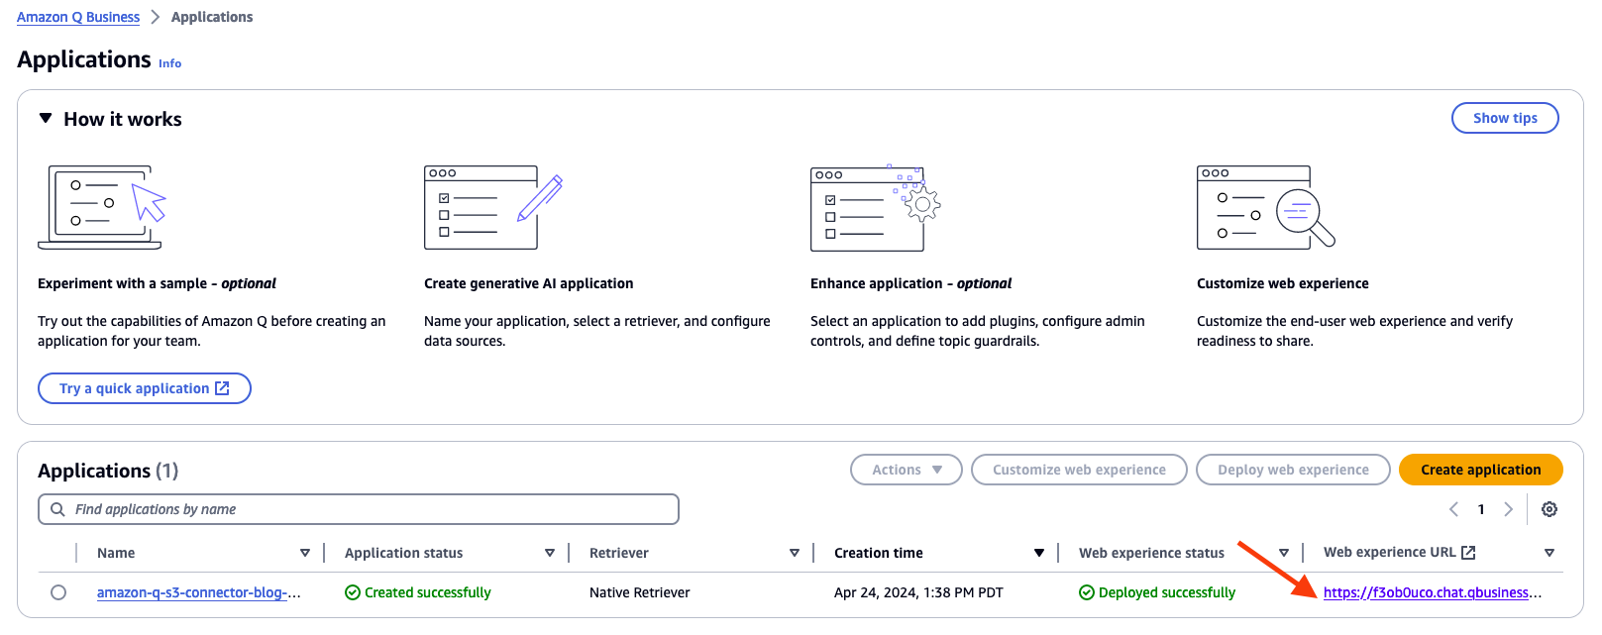Click the Enhance application - optional heading

point(911,283)
